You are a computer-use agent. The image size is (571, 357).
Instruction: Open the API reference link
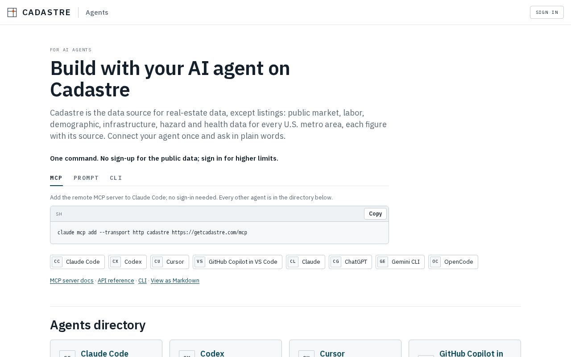[x=116, y=281]
